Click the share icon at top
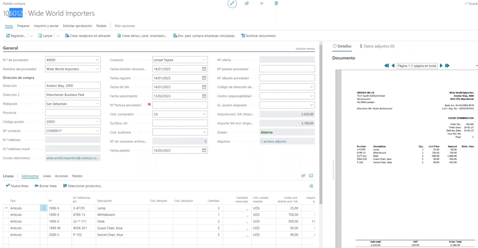 tap(247, 4)
